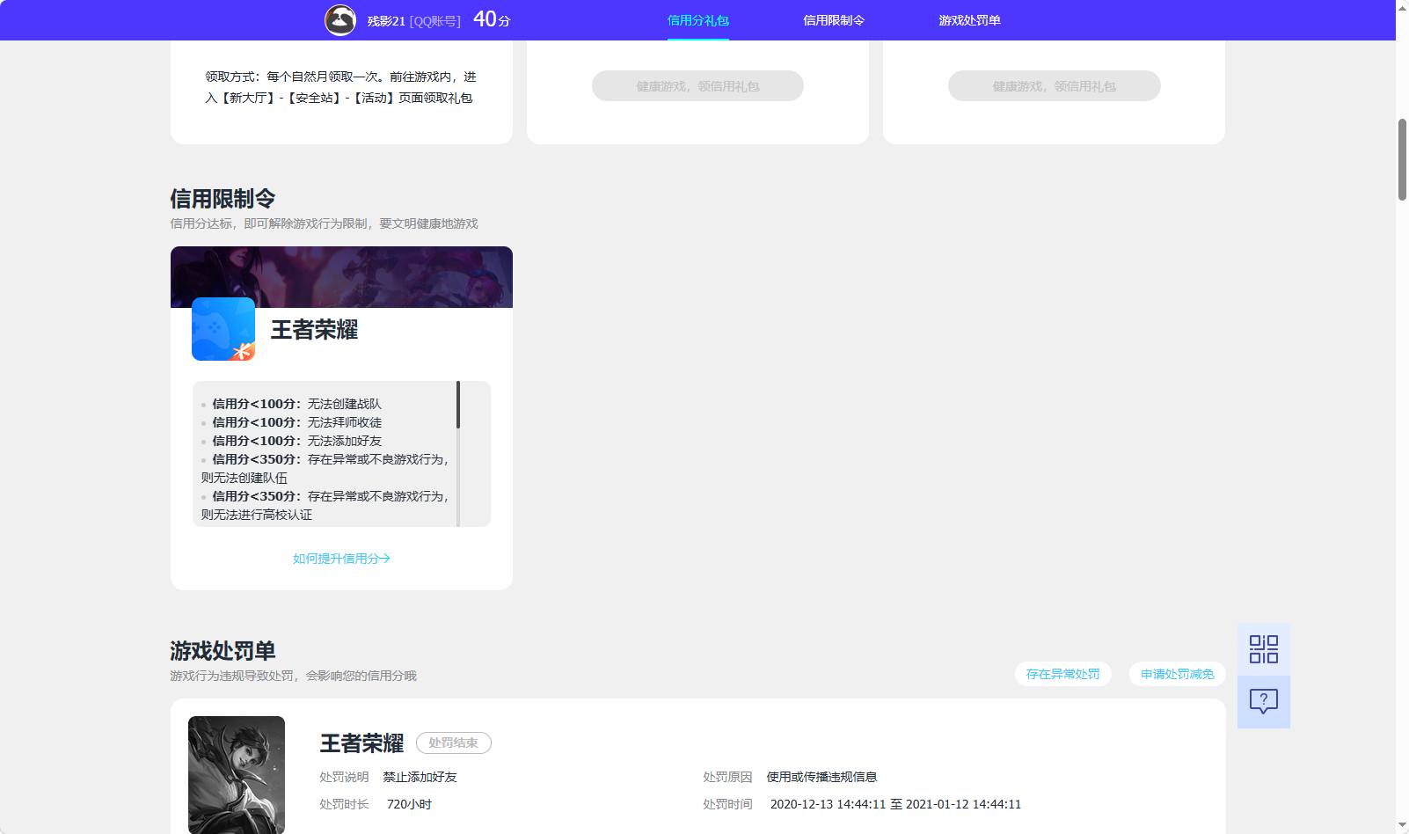
Task: Open the help question floating icon
Action: click(x=1264, y=702)
